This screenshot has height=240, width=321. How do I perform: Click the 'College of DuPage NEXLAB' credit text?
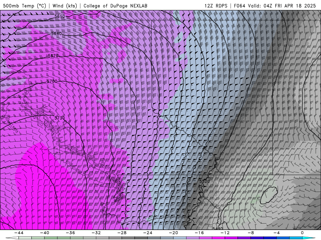coord(115,6)
